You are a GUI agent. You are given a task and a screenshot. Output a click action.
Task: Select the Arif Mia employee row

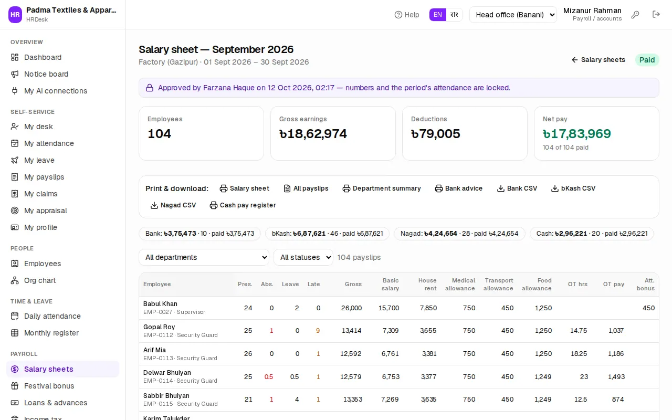point(399,354)
